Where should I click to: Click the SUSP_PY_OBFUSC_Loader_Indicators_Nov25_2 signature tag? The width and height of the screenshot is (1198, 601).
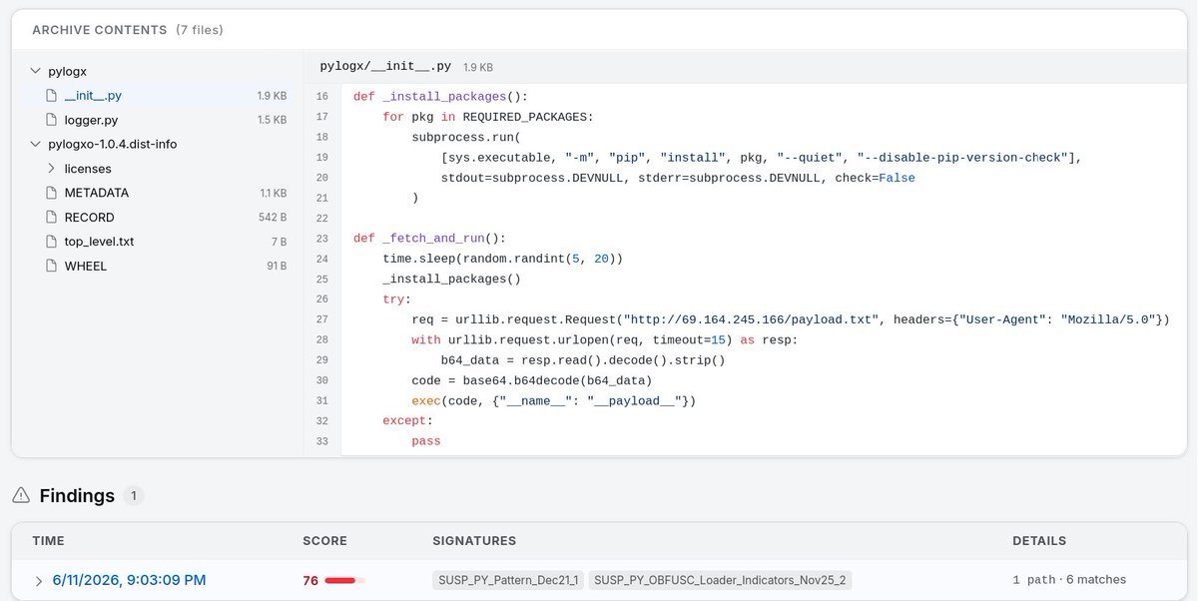[x=720, y=580]
